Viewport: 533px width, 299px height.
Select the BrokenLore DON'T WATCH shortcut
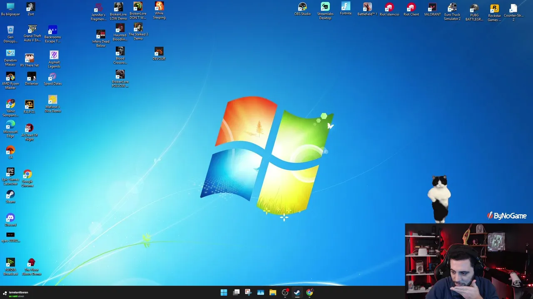coord(138,11)
